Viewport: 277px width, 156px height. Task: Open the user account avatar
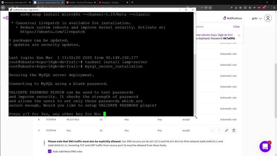pyautogui.click(x=268, y=18)
